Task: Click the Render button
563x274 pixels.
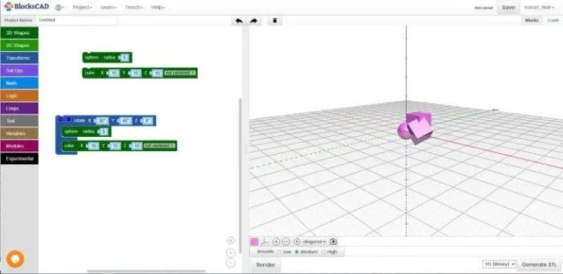Action: coord(265,265)
